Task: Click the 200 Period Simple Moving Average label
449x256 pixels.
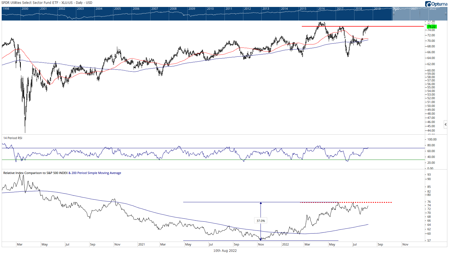Action: point(96,173)
